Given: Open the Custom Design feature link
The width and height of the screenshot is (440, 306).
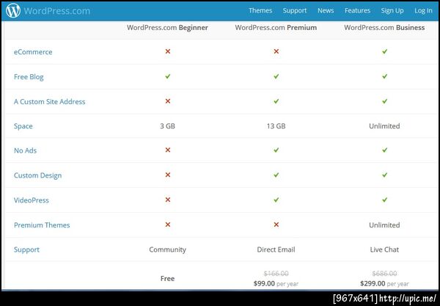Looking at the screenshot, I should 37,175.
